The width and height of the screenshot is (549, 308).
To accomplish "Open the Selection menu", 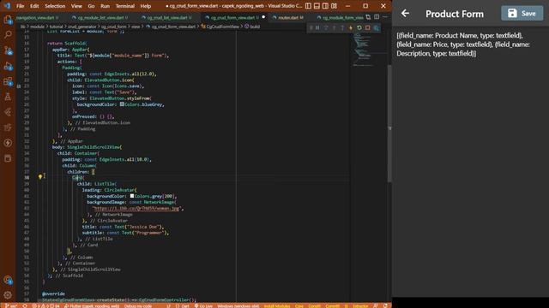I will 55,6.
